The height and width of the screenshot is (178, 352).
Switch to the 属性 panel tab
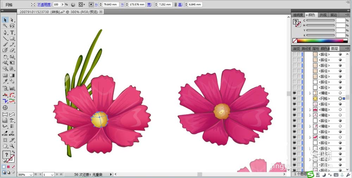315,49
